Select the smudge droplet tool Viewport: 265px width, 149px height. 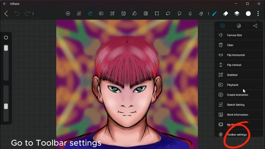click(190, 14)
